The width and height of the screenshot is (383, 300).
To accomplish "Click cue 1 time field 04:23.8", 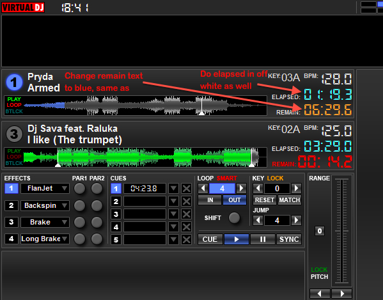I will (x=145, y=188).
